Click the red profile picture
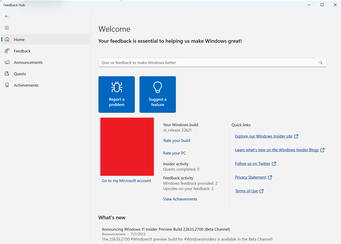 127,147
